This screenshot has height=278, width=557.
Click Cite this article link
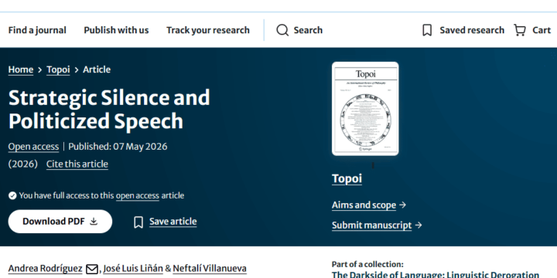coord(77,164)
